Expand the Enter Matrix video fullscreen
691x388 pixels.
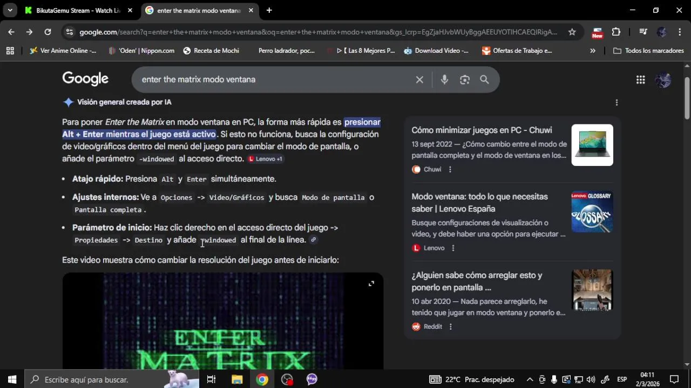(371, 283)
